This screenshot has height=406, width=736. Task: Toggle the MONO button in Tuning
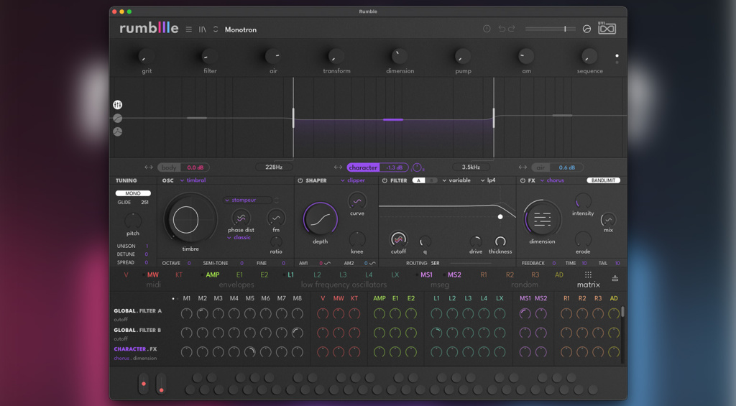tap(133, 193)
